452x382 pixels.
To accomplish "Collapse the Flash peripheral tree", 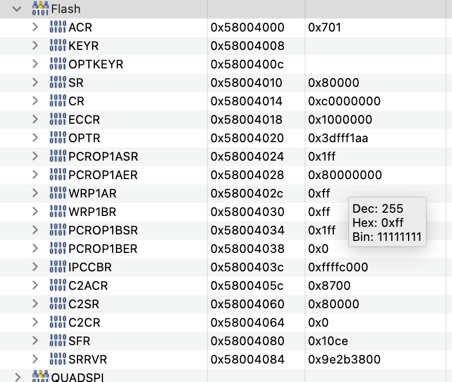I will [x=17, y=9].
